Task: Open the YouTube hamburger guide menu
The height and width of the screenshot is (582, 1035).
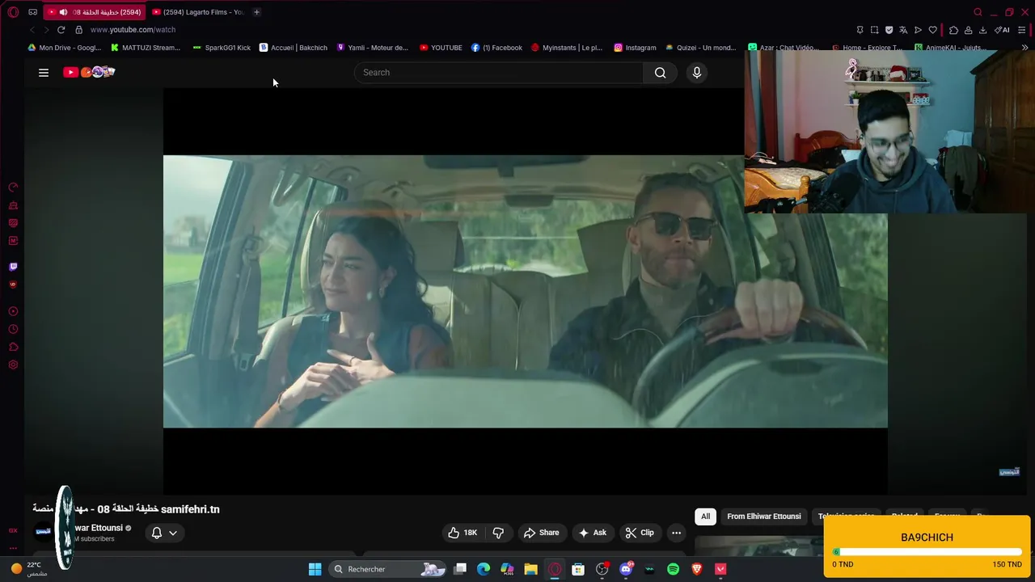Action: (x=44, y=73)
